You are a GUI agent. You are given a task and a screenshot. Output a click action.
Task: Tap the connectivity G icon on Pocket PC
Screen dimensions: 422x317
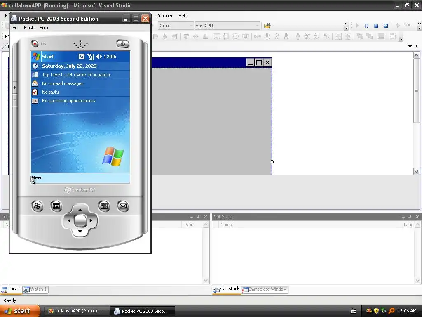[82, 56]
